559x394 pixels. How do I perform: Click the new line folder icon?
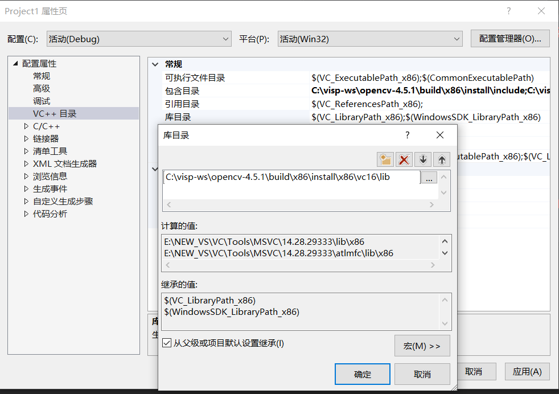point(385,160)
